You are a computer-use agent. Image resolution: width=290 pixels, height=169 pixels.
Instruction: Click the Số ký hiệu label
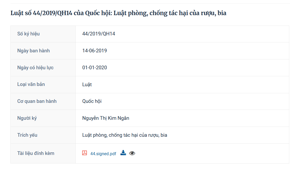coord(29,34)
